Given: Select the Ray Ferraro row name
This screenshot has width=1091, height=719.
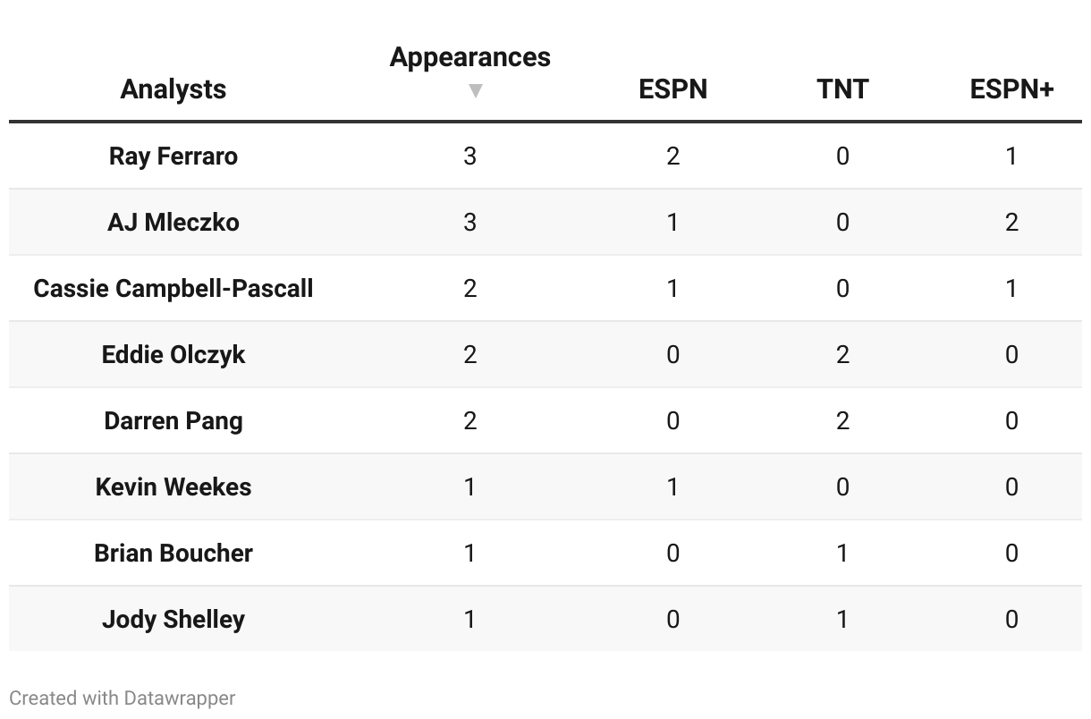Looking at the screenshot, I should point(173,156).
